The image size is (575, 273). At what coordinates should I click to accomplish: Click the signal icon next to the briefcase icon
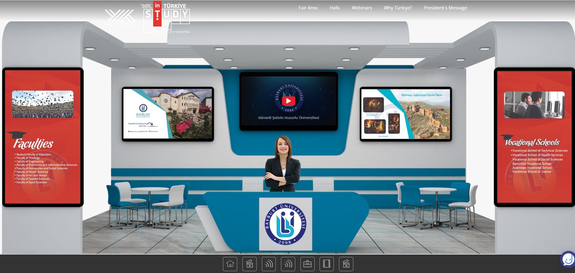tap(288, 264)
